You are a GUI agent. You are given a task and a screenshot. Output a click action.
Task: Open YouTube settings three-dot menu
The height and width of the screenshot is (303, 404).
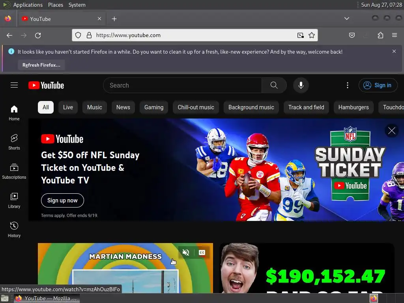(347, 85)
